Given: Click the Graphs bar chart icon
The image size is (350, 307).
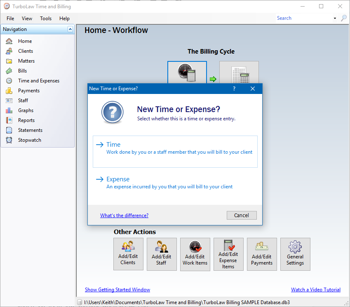Looking at the screenshot, I should click(9, 110).
